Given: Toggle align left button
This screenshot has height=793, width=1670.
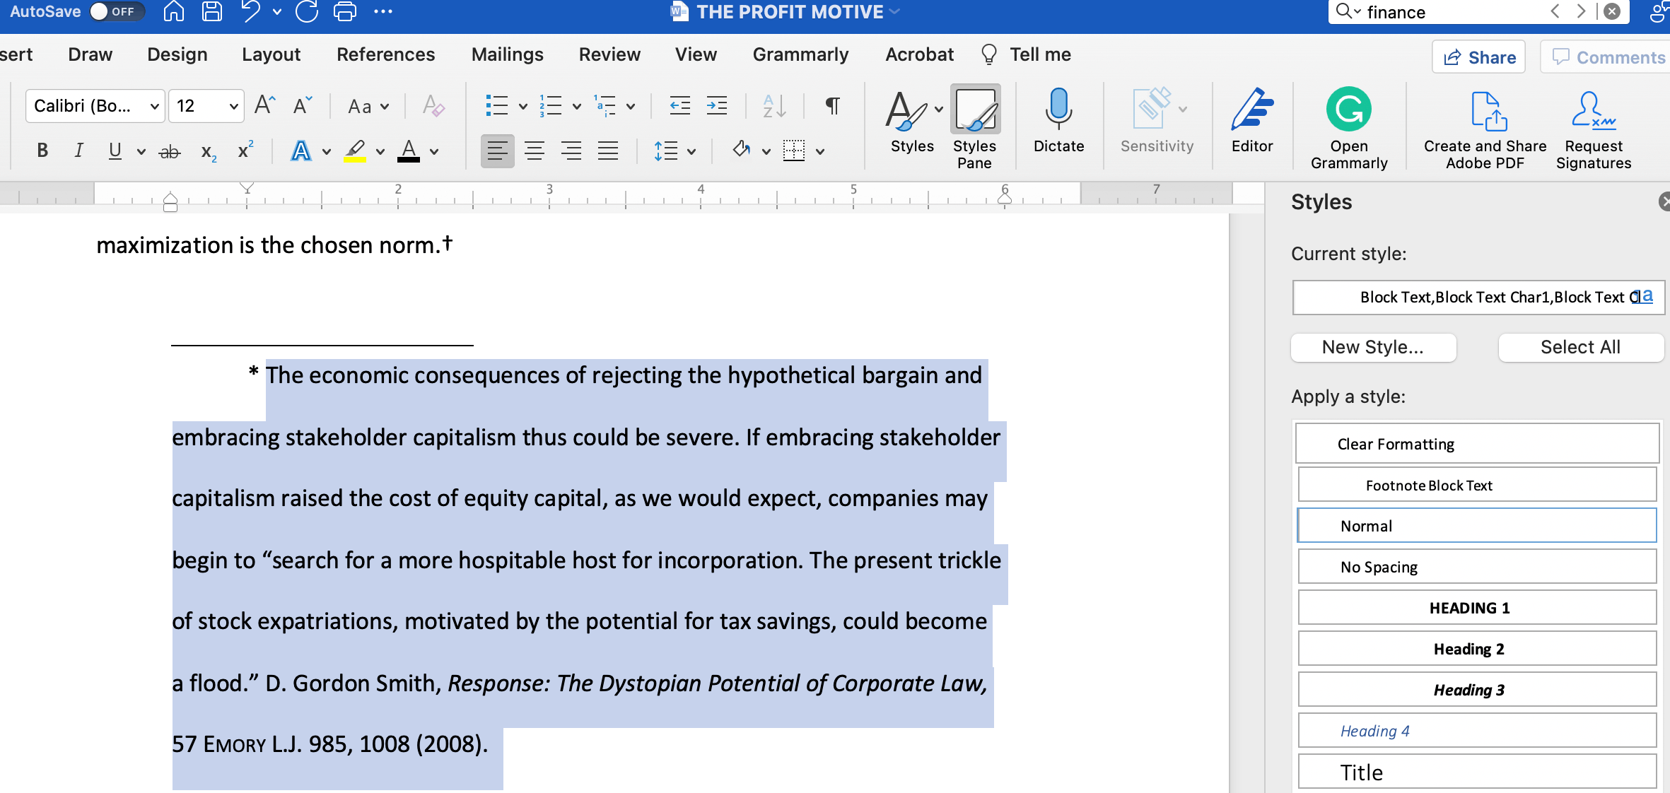Looking at the screenshot, I should tap(498, 151).
